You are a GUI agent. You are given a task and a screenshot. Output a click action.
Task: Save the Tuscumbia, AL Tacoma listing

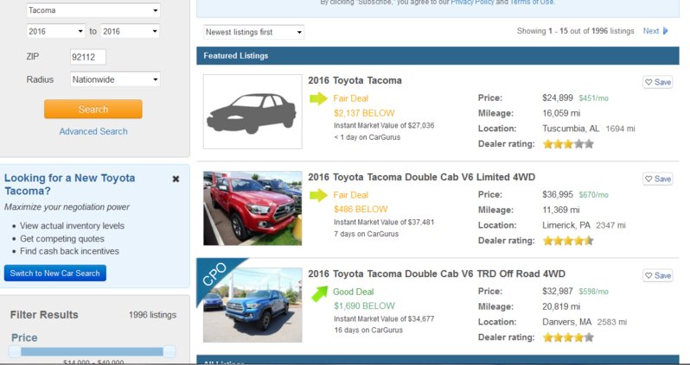point(657,82)
